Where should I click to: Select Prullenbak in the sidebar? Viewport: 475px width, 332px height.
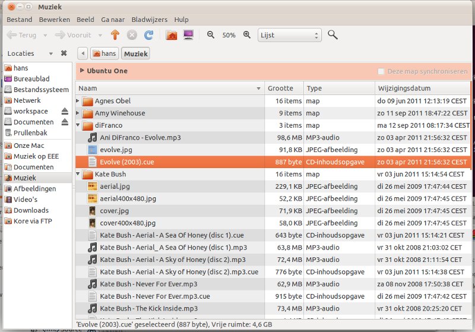30,132
